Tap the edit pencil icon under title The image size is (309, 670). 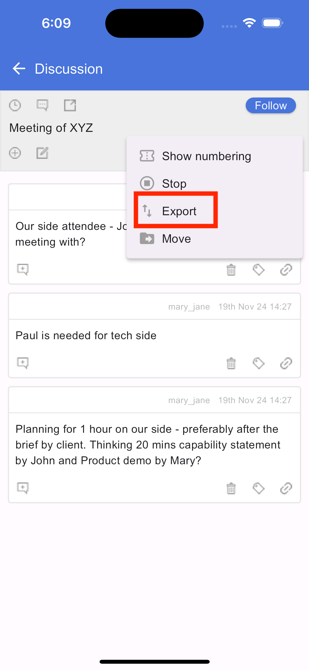click(x=42, y=153)
